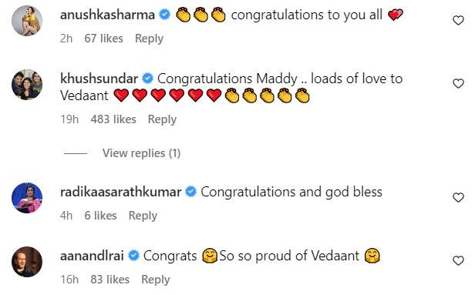Open aanandlrai's profile picture
The image size is (475, 295).
pos(27,262)
